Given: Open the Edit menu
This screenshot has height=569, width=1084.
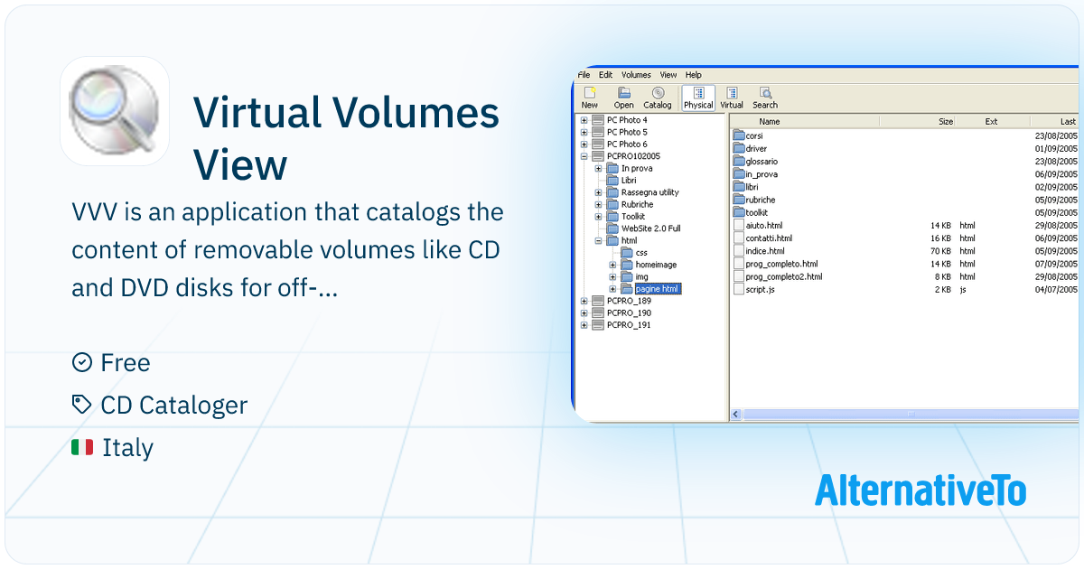Looking at the screenshot, I should click(605, 75).
